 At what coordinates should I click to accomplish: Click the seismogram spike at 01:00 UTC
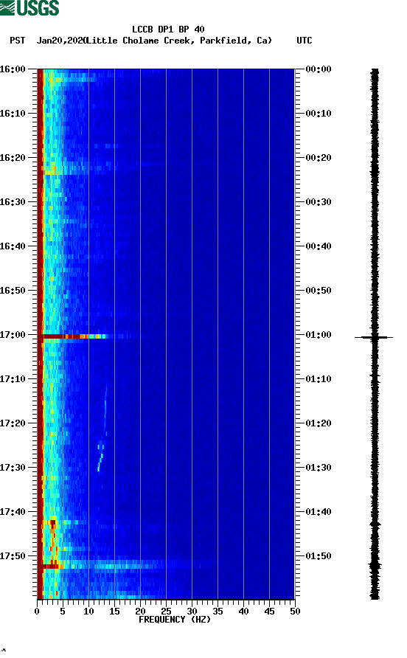tap(374, 337)
